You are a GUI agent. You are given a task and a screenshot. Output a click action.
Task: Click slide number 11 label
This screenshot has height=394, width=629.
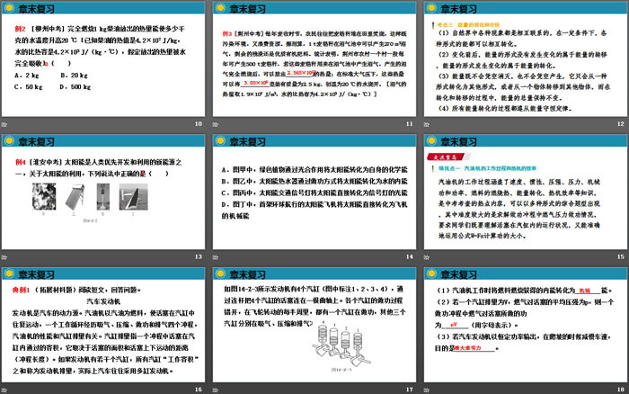(410, 124)
